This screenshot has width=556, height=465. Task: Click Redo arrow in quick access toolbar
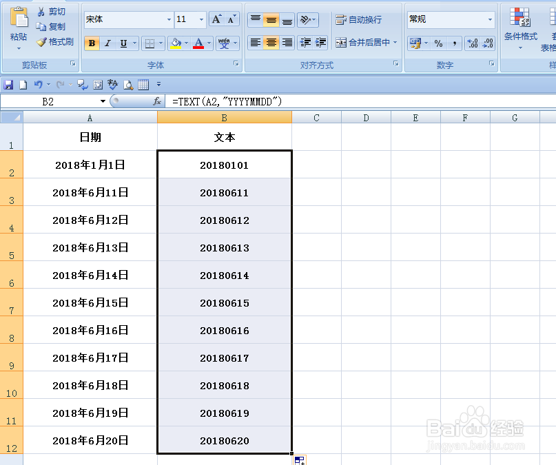[x=60, y=85]
